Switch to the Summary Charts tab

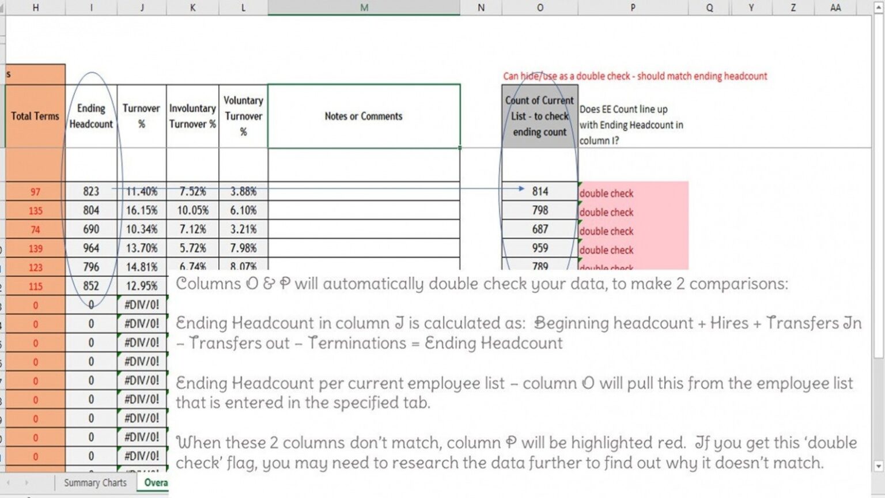coord(95,483)
